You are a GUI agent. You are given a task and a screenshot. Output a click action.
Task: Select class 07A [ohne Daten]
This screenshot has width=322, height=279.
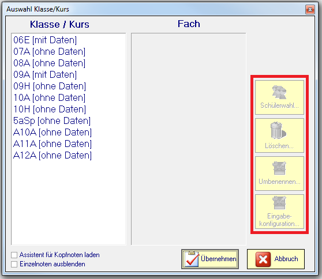coord(49,51)
